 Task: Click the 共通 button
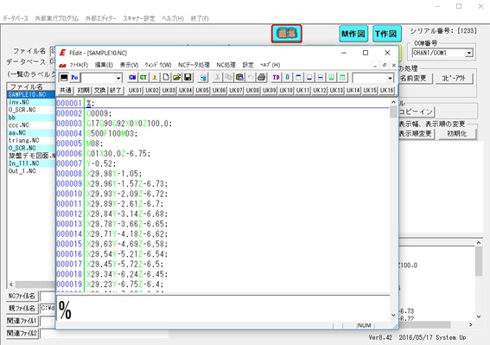[x=66, y=91]
